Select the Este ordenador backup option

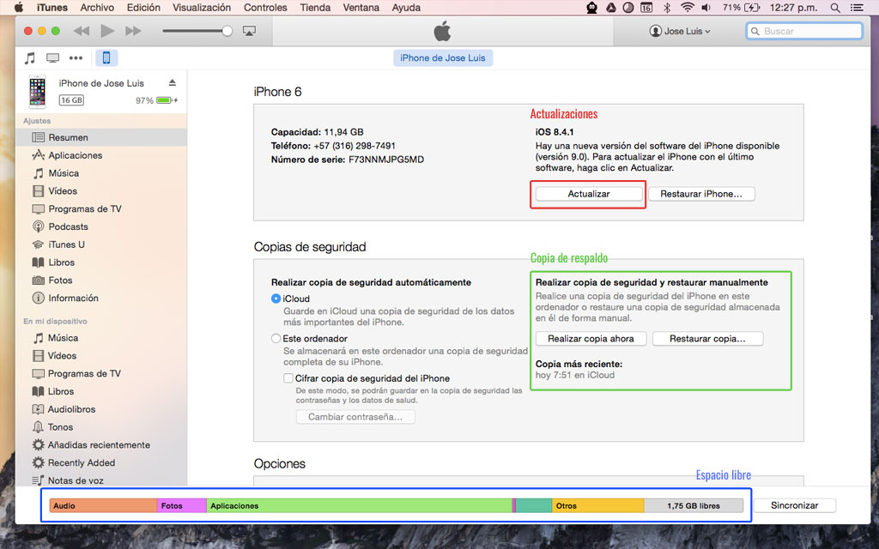[x=276, y=338]
